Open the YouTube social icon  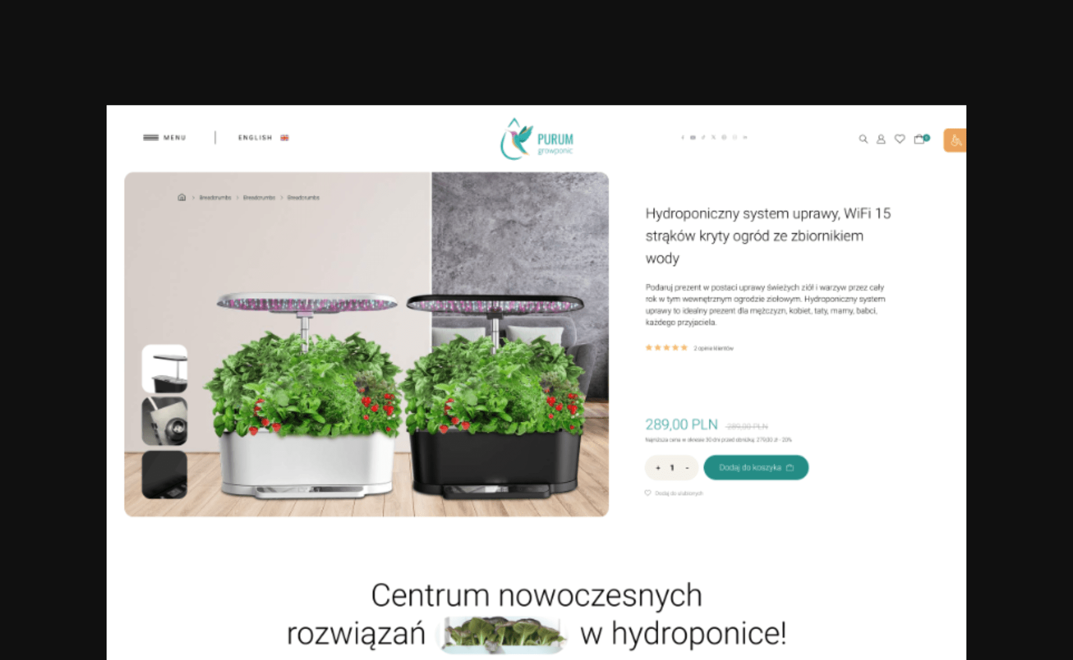pos(693,137)
